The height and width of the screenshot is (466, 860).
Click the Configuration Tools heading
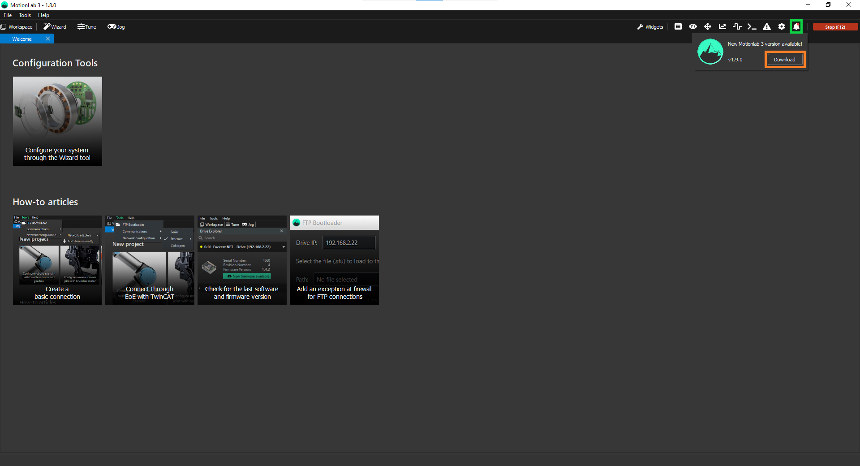pyautogui.click(x=55, y=63)
